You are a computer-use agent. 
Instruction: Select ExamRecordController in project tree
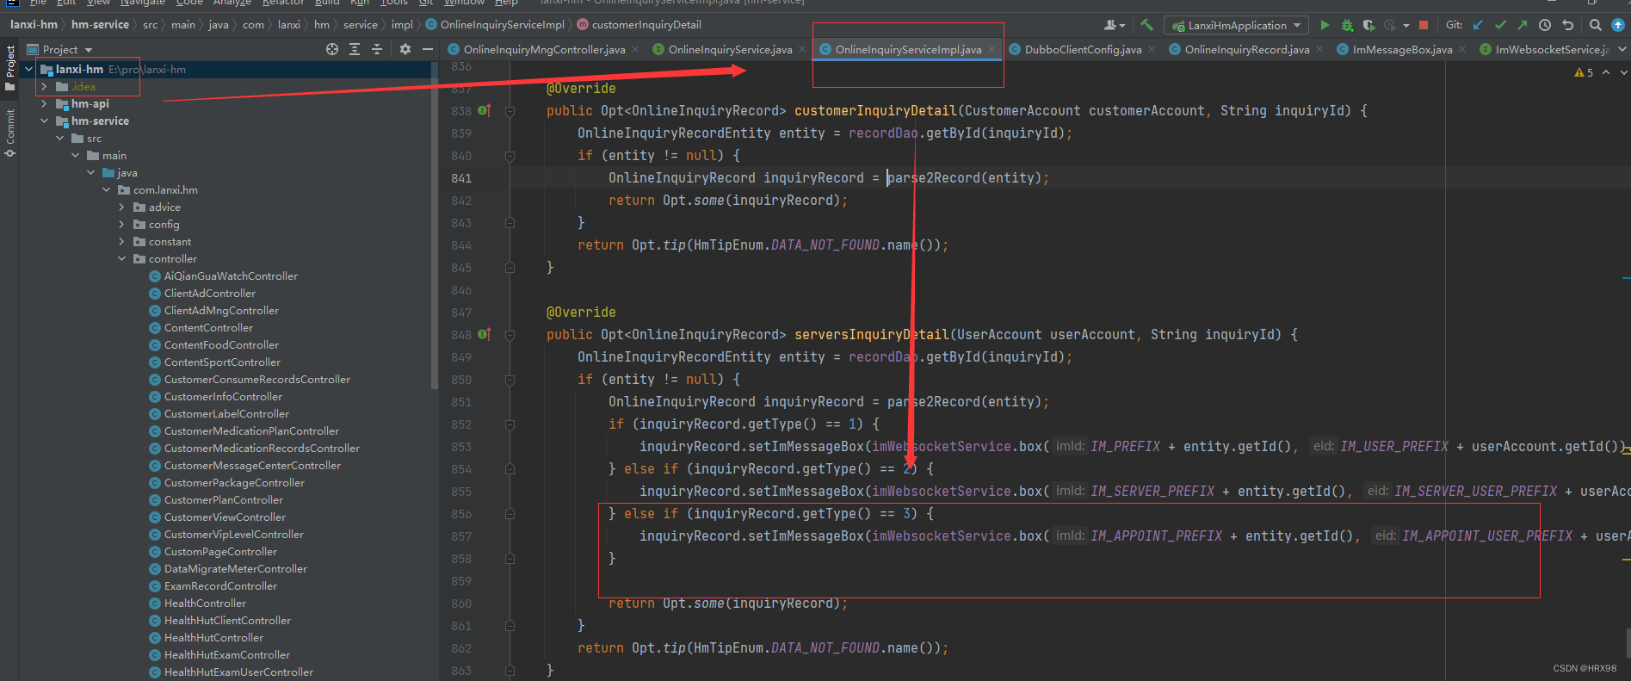point(220,585)
